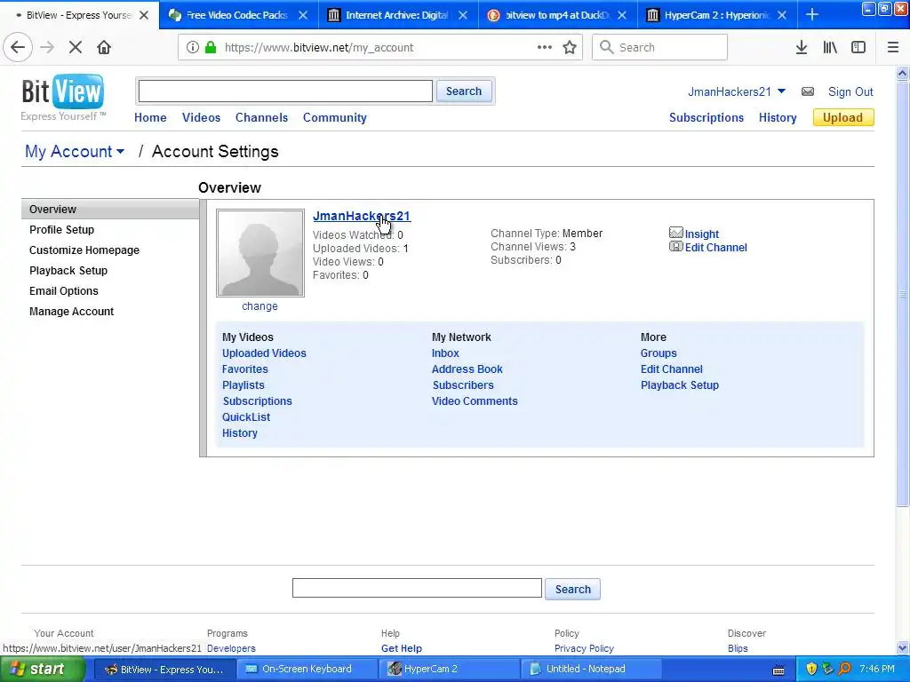Open the Videos navigation item
The width and height of the screenshot is (910, 682).
202,118
